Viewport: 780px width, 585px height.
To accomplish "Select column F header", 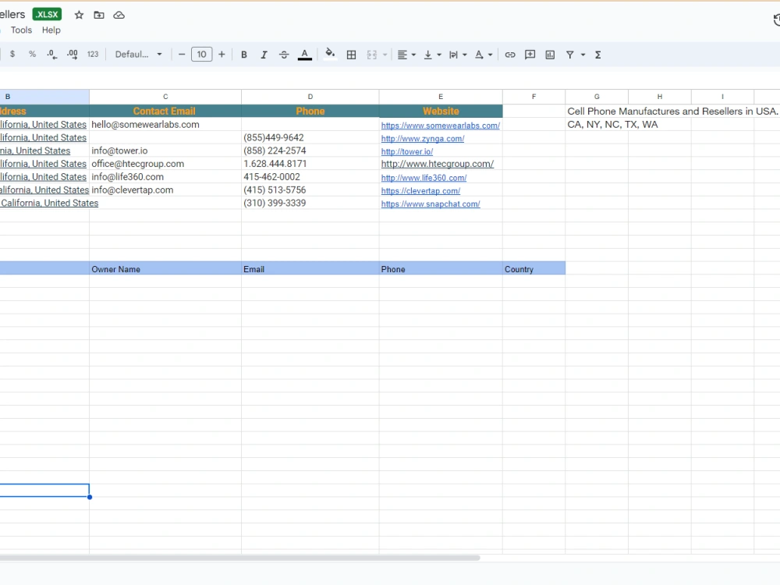I will [534, 97].
